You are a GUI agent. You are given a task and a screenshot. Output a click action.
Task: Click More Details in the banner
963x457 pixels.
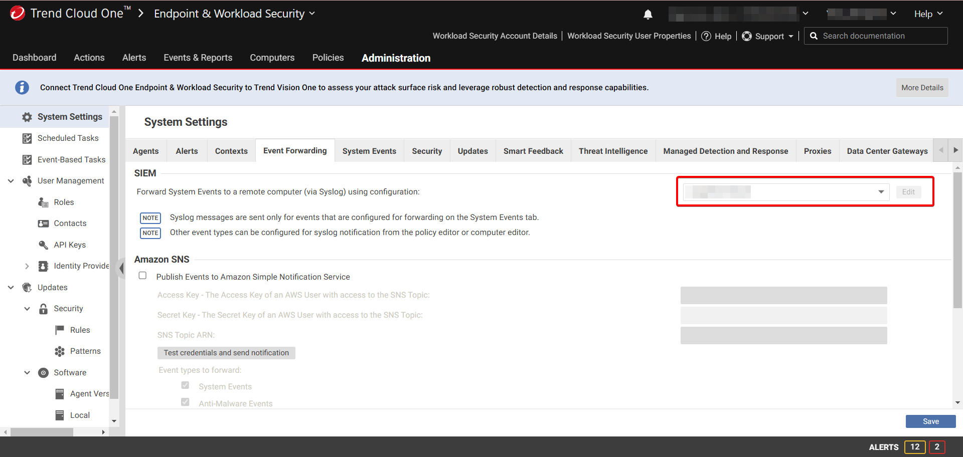[922, 88]
